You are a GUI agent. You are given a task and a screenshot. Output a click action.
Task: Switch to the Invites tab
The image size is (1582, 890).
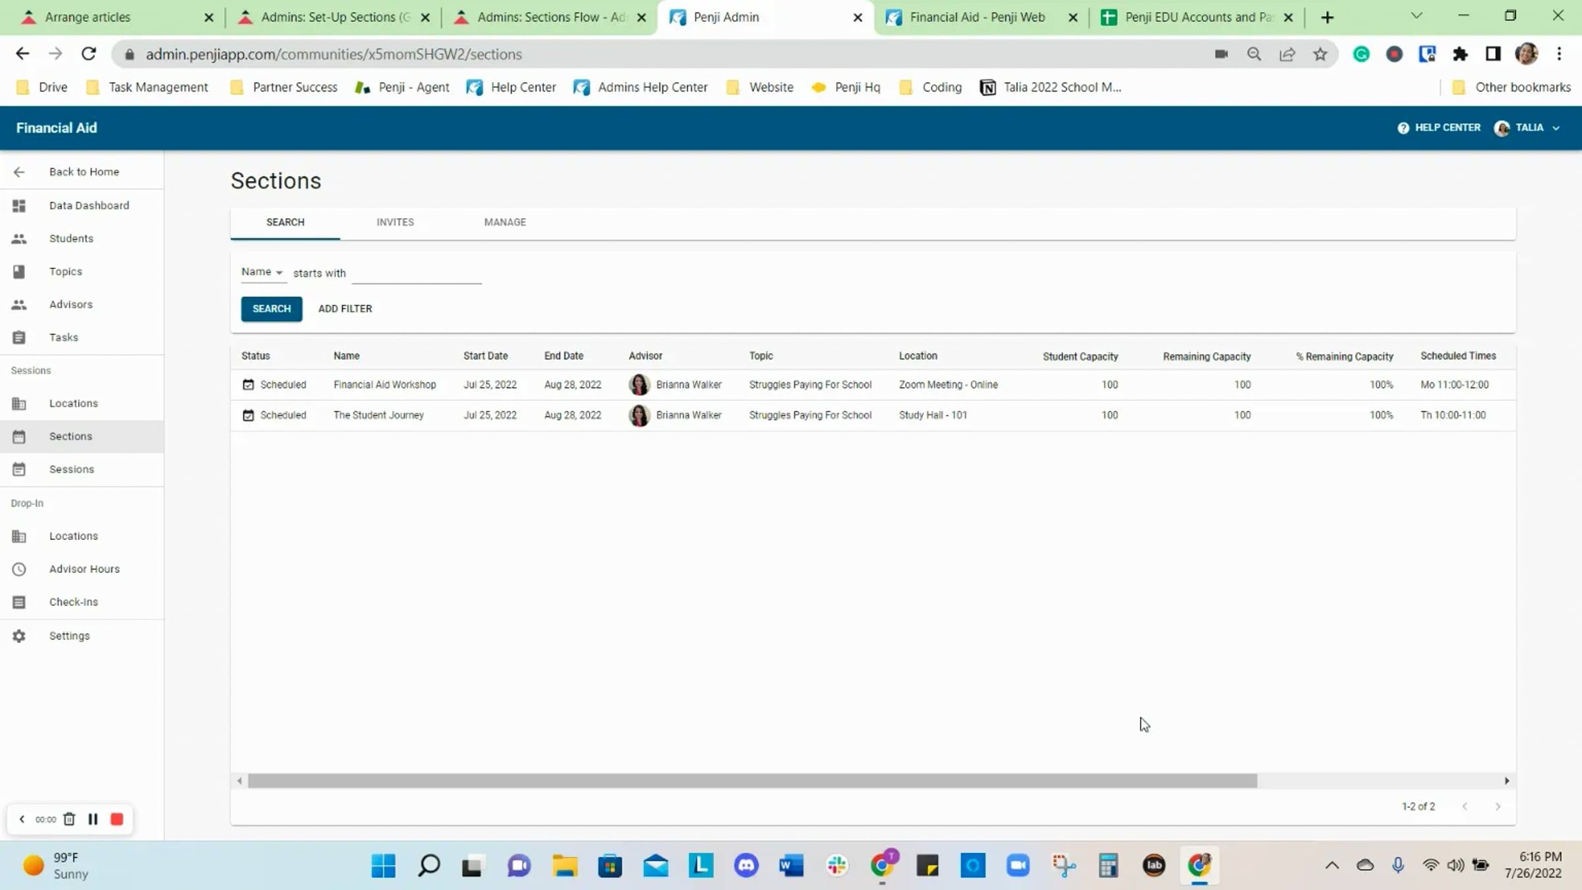pos(395,222)
